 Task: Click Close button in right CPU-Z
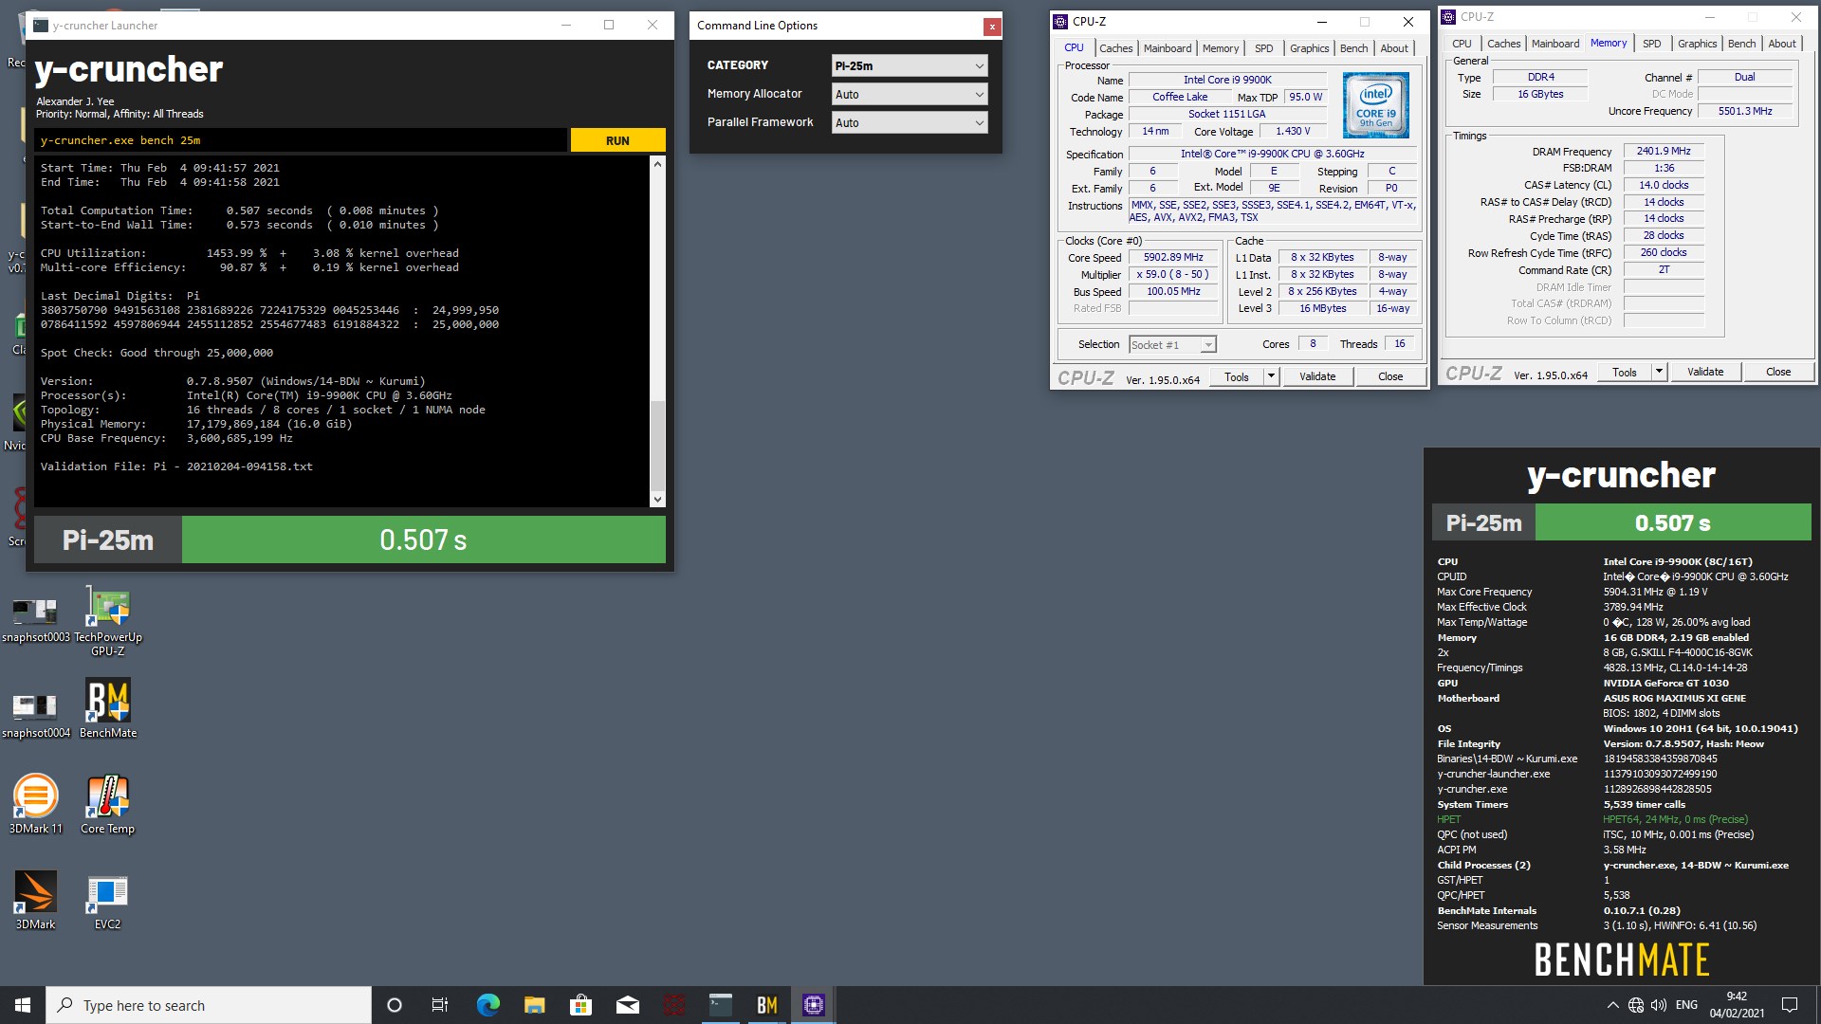tap(1778, 372)
